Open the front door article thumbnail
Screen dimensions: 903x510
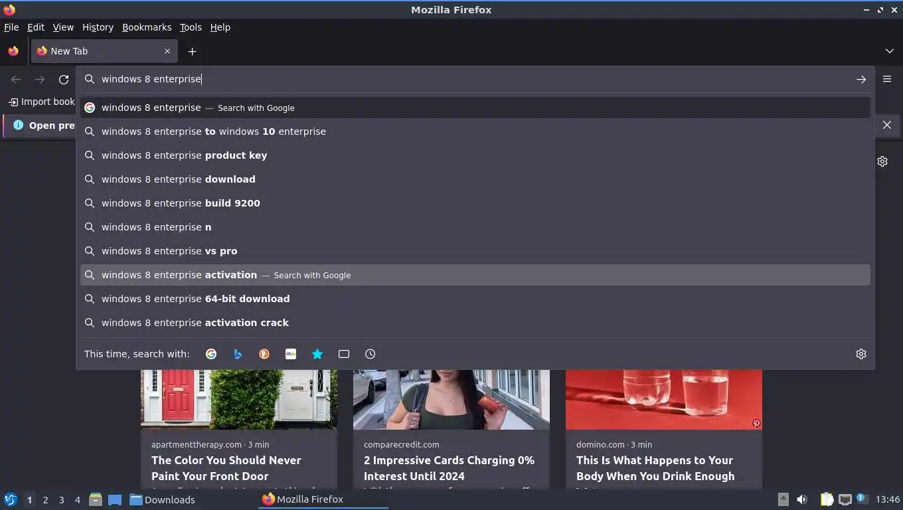tap(239, 399)
